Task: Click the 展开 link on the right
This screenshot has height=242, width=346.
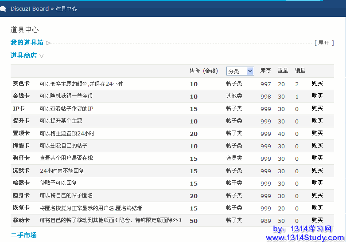Action: pos(324,43)
